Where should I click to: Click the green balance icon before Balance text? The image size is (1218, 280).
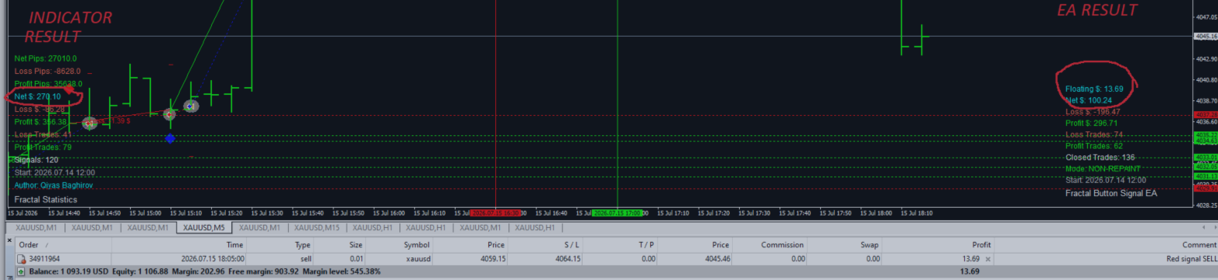[21, 271]
